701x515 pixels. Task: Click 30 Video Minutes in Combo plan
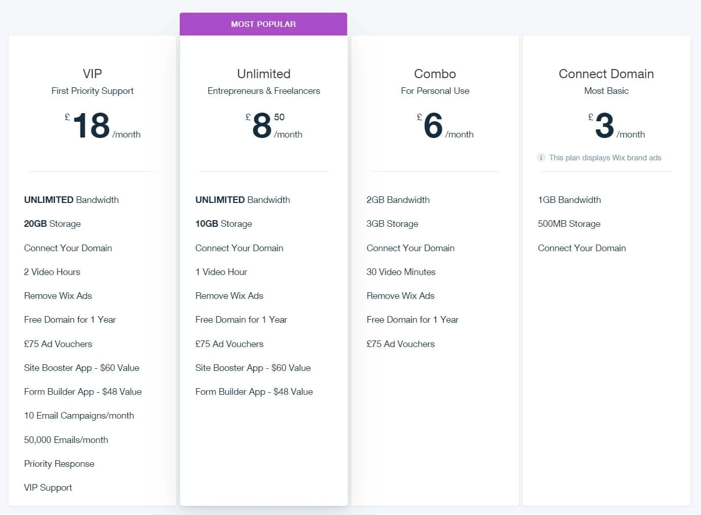(x=401, y=272)
